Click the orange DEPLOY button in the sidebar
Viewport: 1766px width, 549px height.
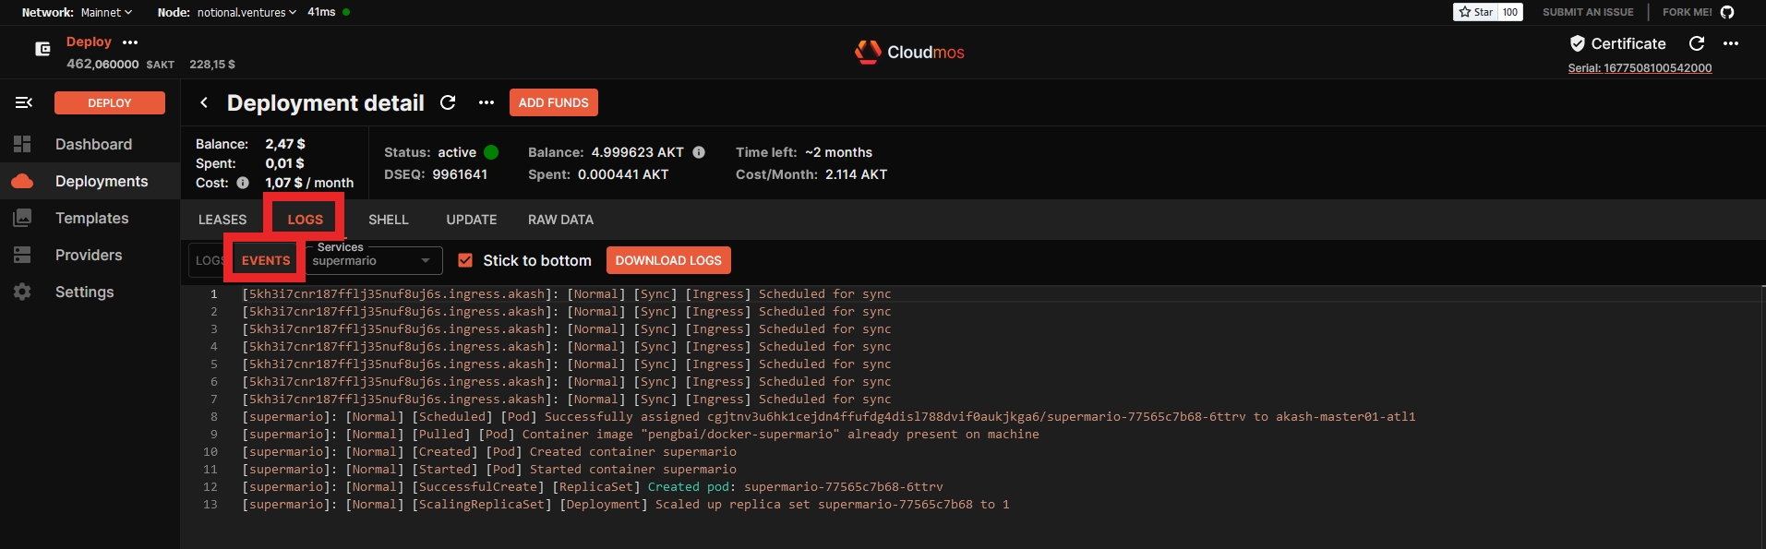pyautogui.click(x=110, y=102)
